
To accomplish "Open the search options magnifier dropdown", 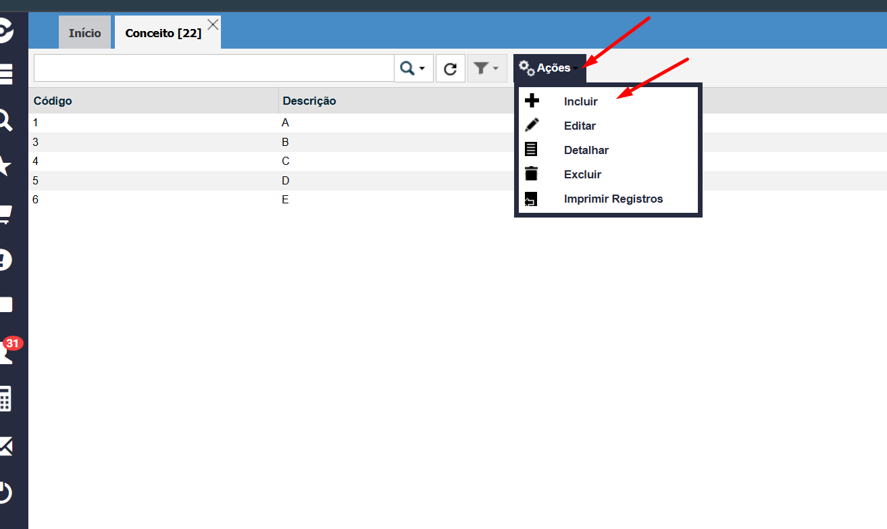I will click(x=413, y=68).
